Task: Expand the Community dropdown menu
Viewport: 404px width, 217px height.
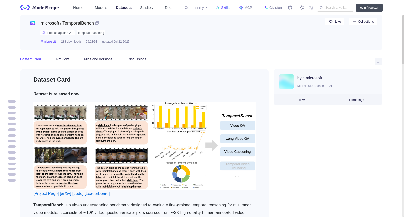Action: (196, 8)
